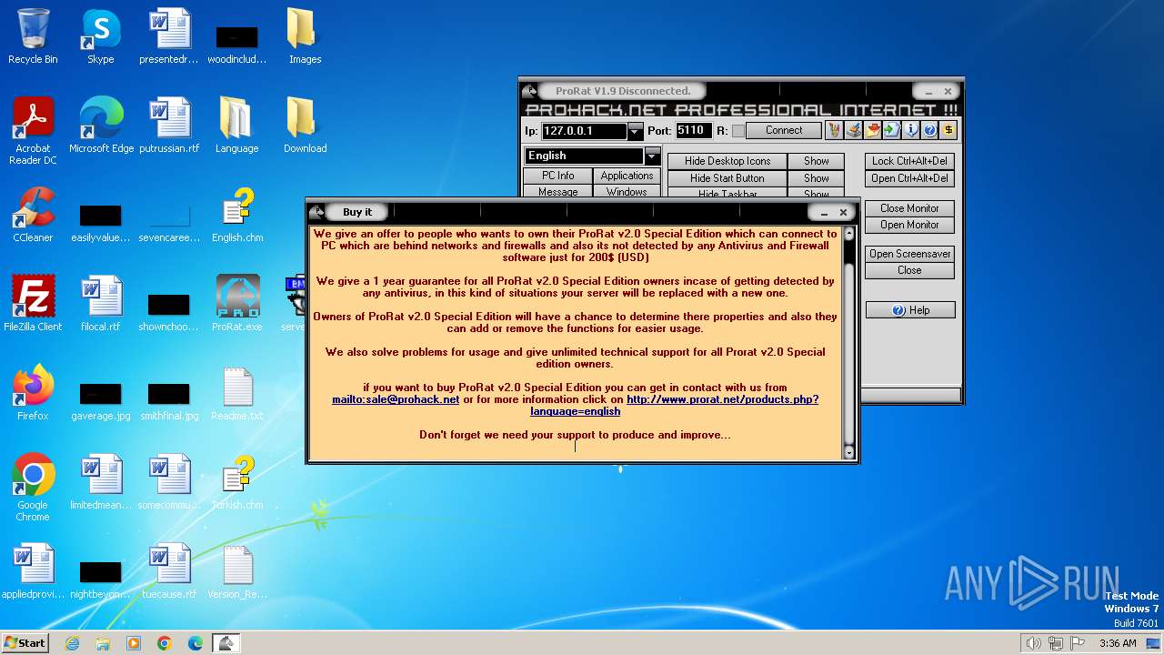Image resolution: width=1164 pixels, height=655 pixels.
Task: Click the Close Monitor button
Action: click(909, 208)
